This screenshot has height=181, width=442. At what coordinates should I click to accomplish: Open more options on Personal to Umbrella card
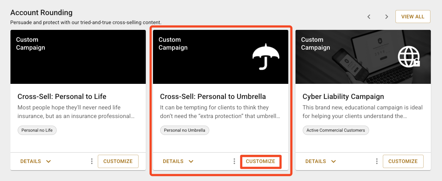(x=234, y=161)
